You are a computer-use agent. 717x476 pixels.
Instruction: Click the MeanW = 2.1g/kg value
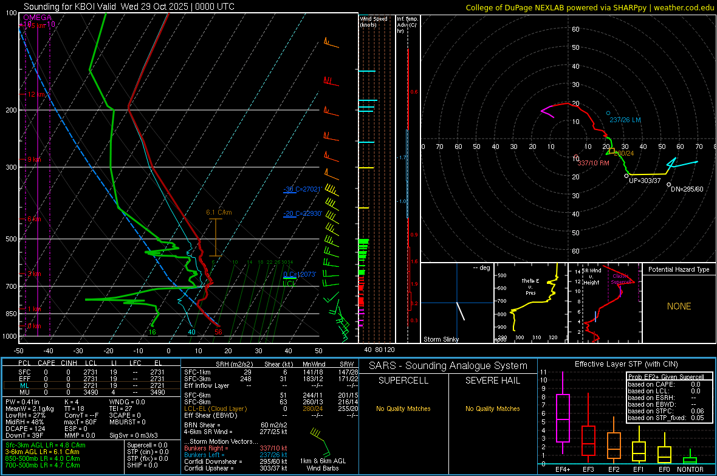pos(29,409)
